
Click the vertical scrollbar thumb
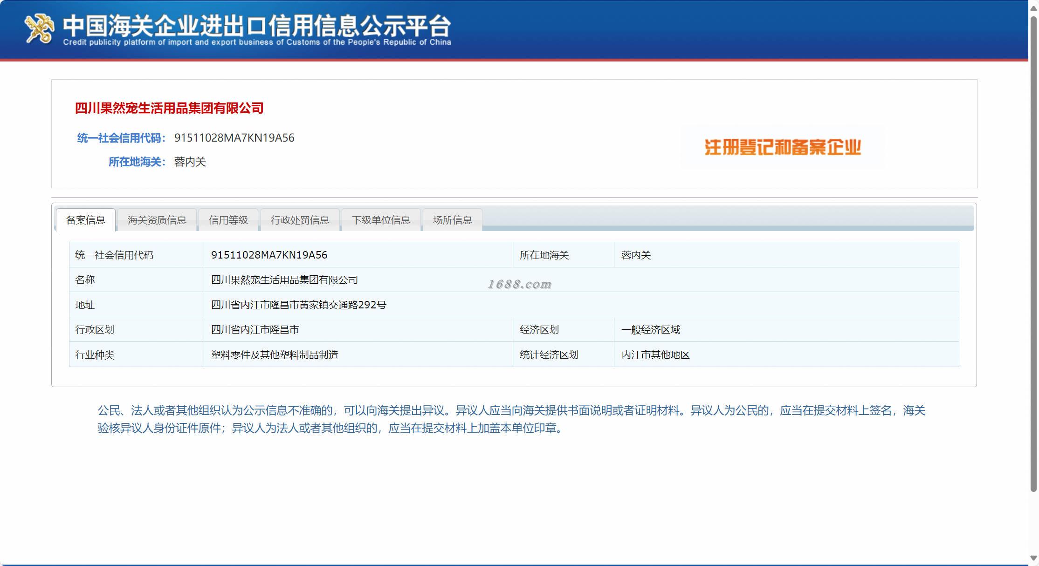(1033, 254)
